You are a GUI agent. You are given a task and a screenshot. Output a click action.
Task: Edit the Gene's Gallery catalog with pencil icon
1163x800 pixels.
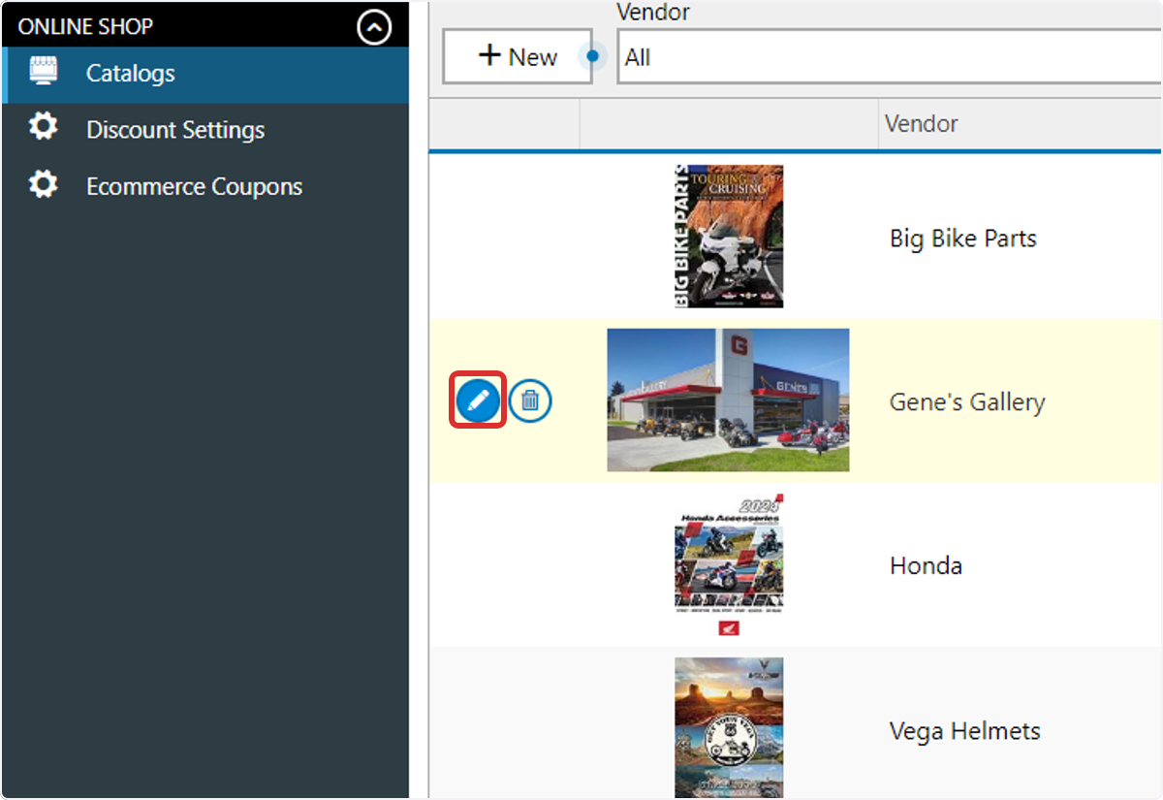pyautogui.click(x=478, y=400)
